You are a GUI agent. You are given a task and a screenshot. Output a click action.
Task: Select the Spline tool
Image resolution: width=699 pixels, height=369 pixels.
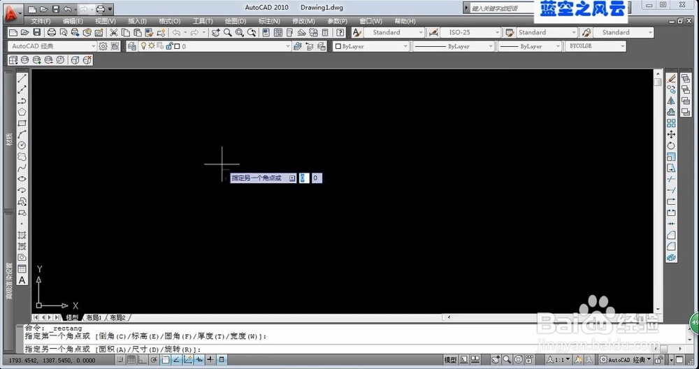(22, 168)
